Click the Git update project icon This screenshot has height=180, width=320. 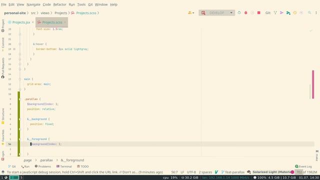[x=275, y=12]
